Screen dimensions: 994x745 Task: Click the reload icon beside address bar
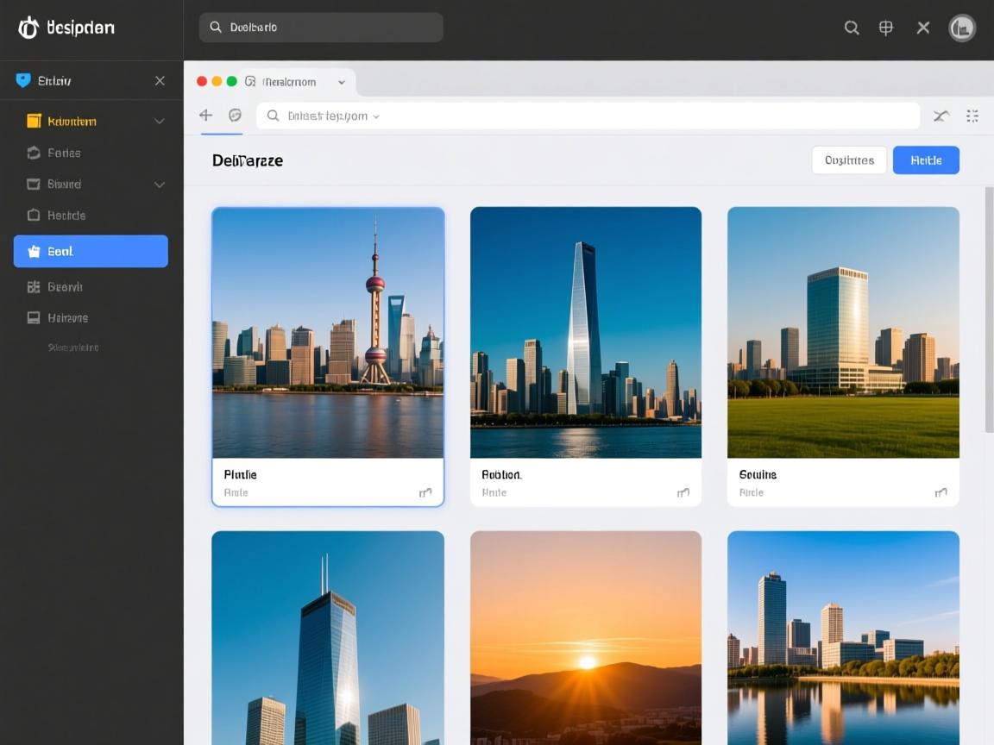[235, 116]
